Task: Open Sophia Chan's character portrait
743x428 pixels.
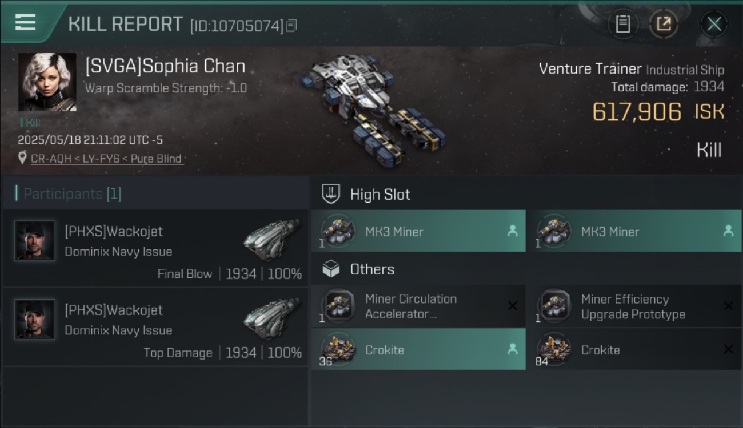Action: click(x=47, y=82)
